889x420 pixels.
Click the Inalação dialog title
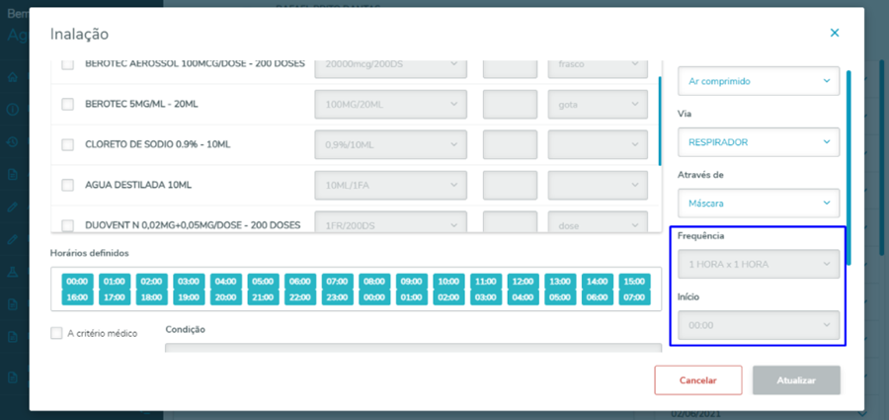pyautogui.click(x=79, y=34)
